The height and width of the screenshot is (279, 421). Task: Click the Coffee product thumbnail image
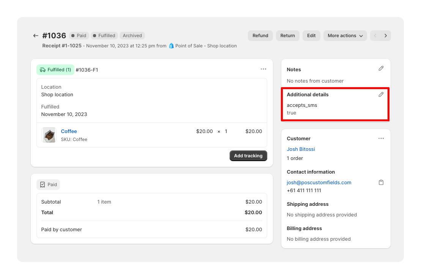click(49, 135)
